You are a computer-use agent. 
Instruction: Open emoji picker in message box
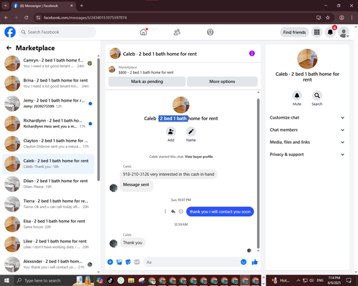tap(243, 262)
